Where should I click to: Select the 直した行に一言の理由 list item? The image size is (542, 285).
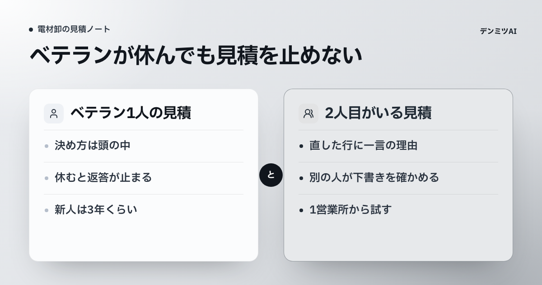[x=398, y=146]
